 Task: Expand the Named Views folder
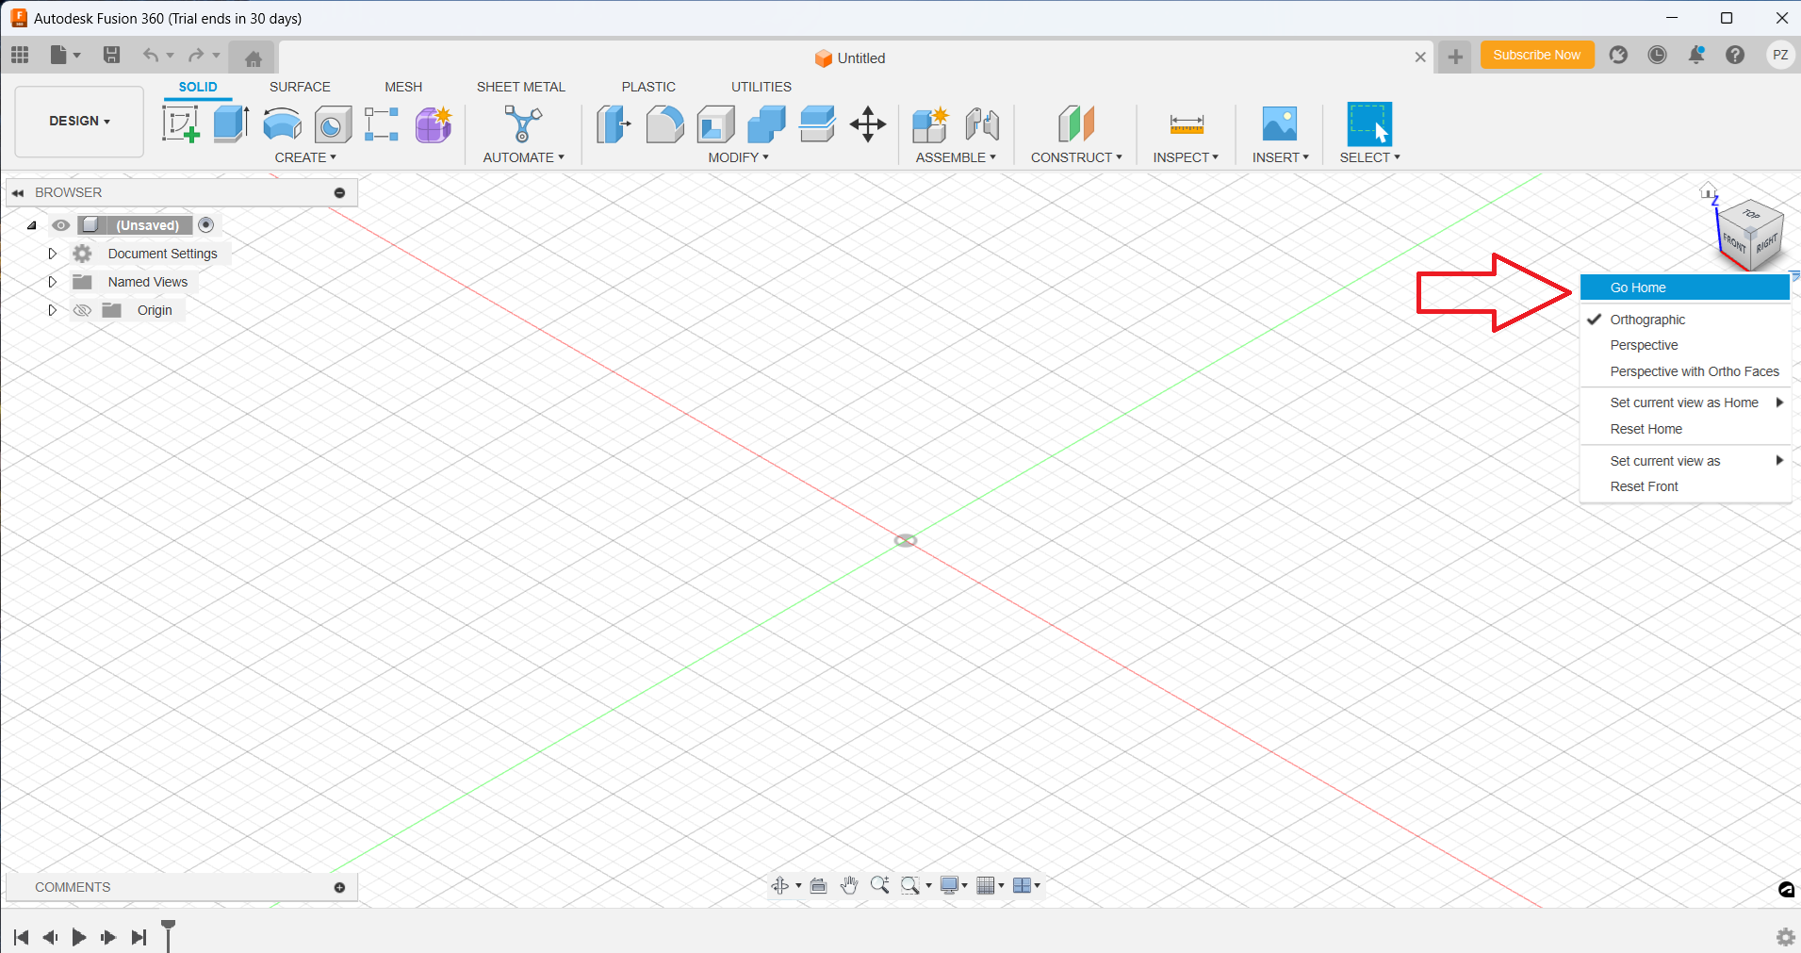coord(53,282)
